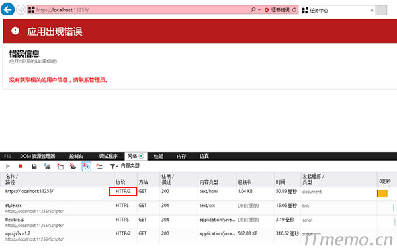Sort by the 名称/路径 column header
Image resolution: width=397 pixels, height=250 pixels.
click(x=57, y=179)
